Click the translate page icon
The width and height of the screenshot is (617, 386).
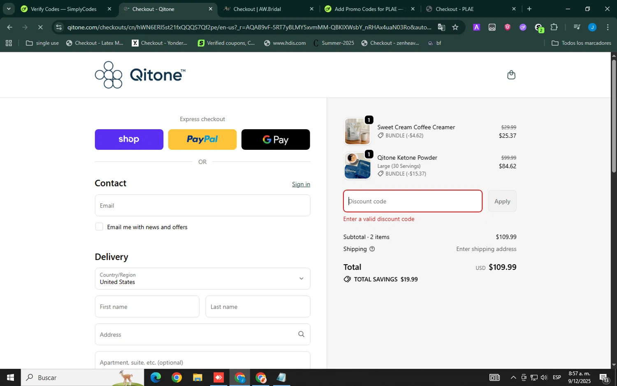coord(441,27)
